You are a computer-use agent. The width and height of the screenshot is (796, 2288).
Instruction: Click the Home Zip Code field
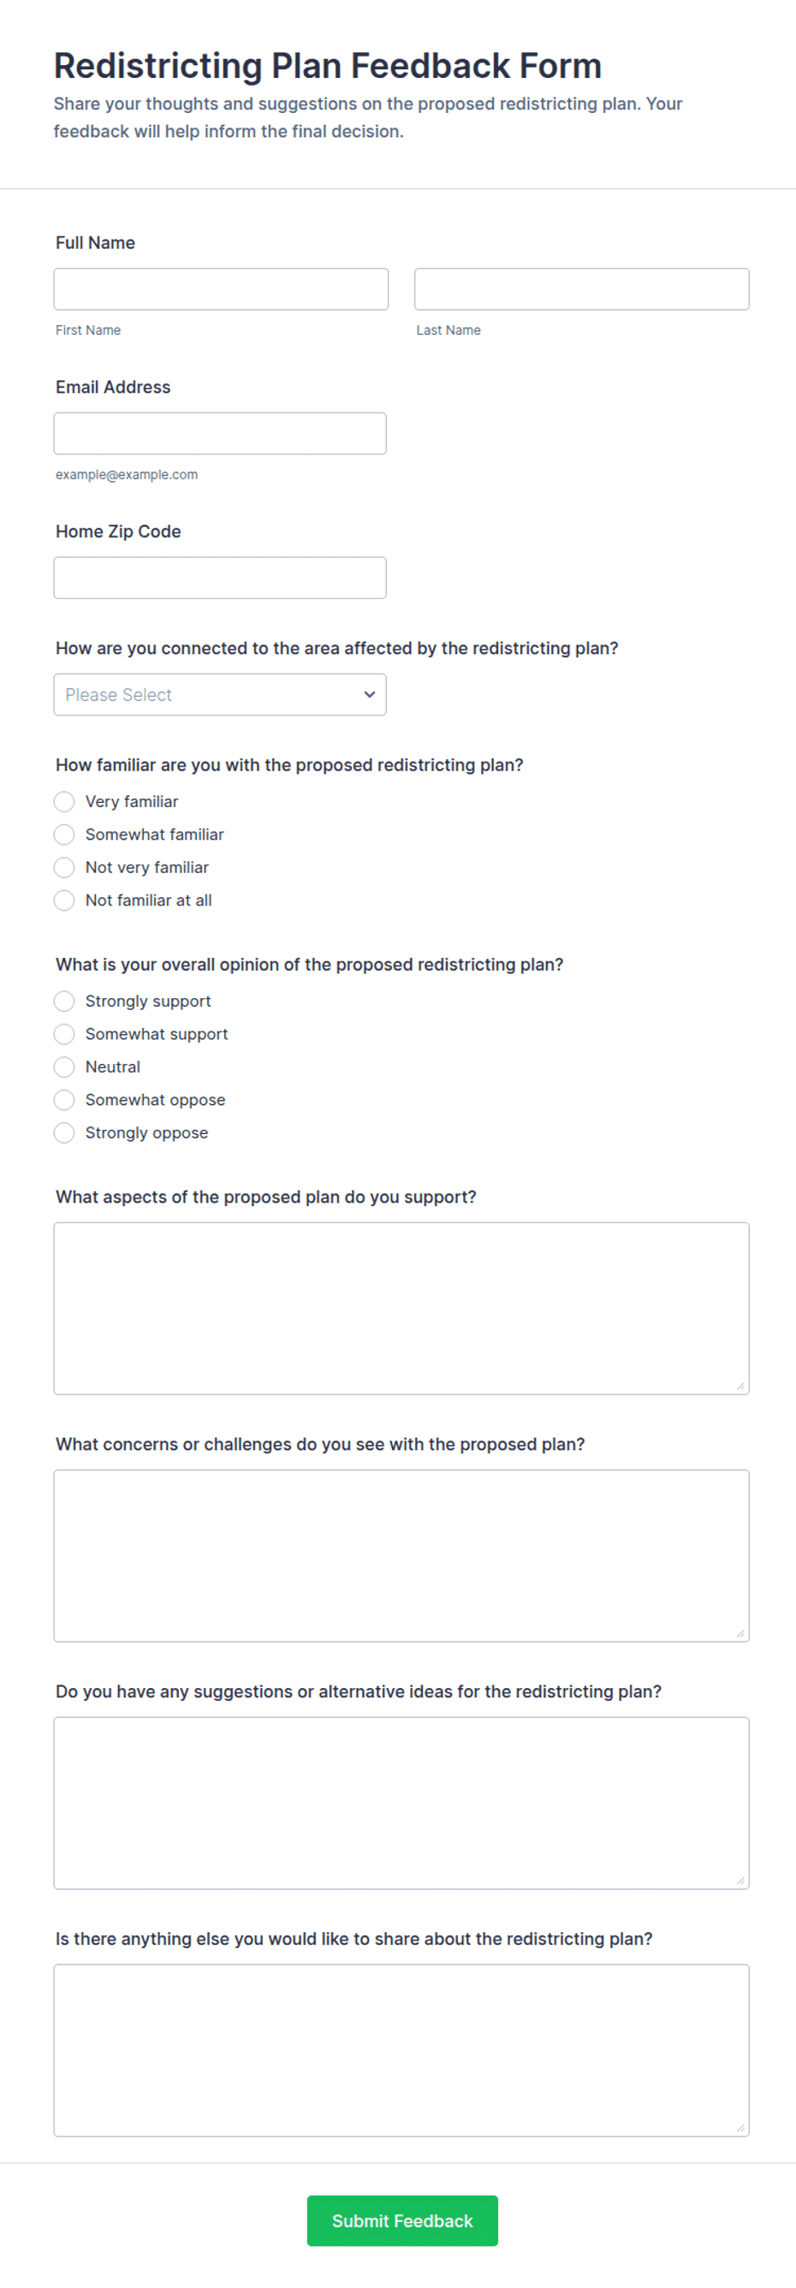point(219,577)
